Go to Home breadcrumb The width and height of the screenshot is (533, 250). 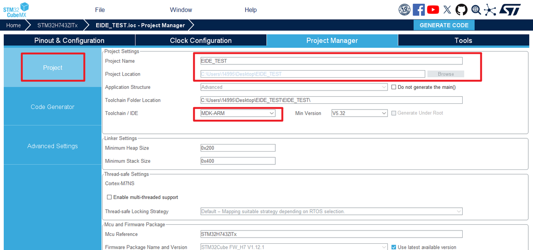[x=13, y=25]
